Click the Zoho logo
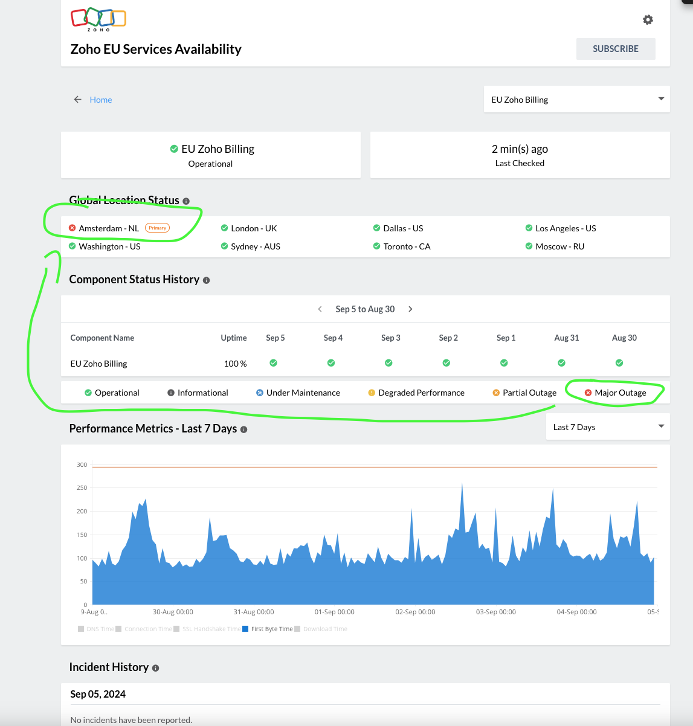The width and height of the screenshot is (693, 726). (x=98, y=20)
